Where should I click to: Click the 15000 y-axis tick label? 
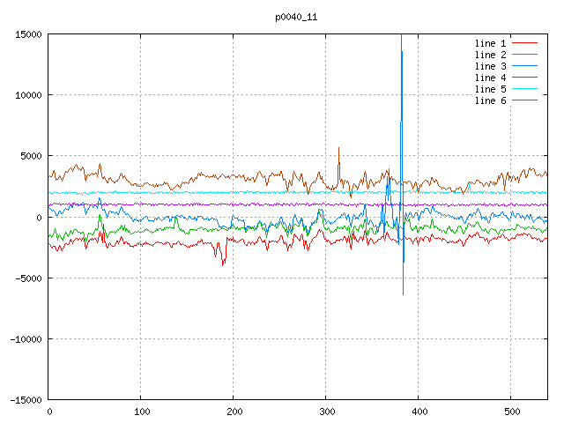tap(27, 34)
